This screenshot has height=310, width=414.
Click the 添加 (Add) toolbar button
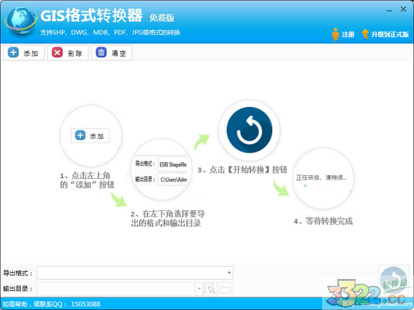(24, 53)
